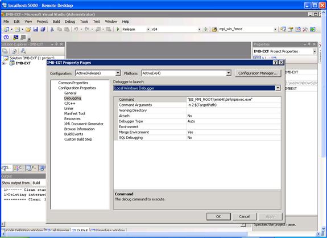The image size is (327, 238).
Task: Click the Navigate Forward toolbar icon
Action: point(109,30)
